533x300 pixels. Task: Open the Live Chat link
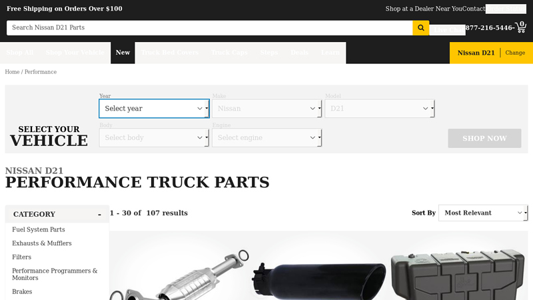[447, 30]
